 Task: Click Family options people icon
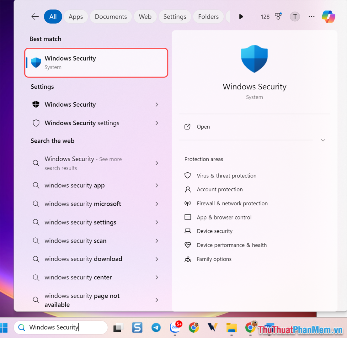click(x=188, y=259)
